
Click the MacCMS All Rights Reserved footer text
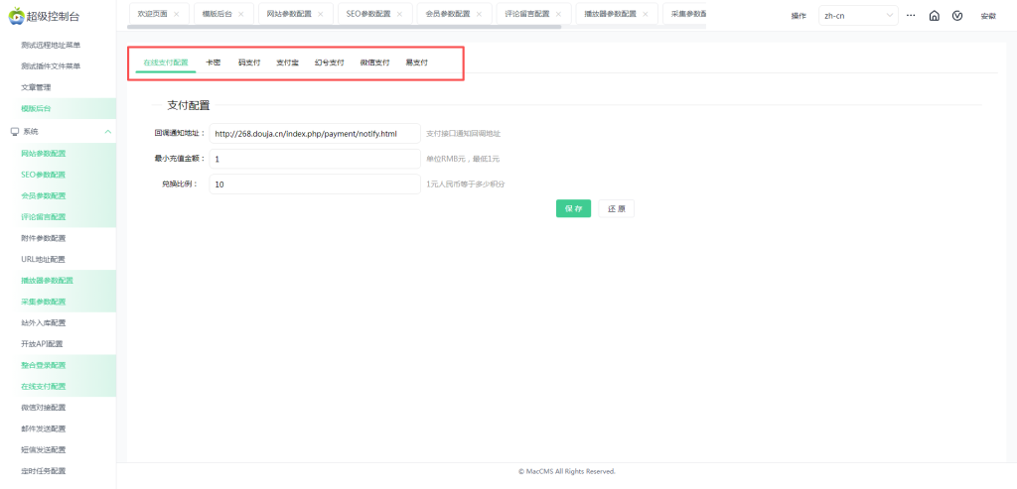tap(567, 471)
